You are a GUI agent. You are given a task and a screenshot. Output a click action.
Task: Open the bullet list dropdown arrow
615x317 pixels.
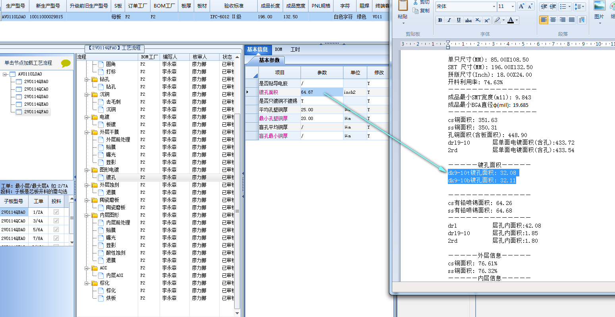pyautogui.click(x=570, y=6)
